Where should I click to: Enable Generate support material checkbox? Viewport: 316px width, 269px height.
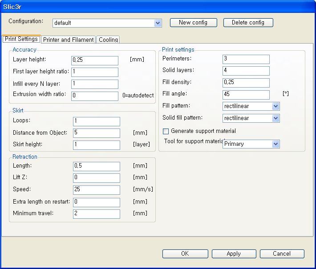(166, 131)
